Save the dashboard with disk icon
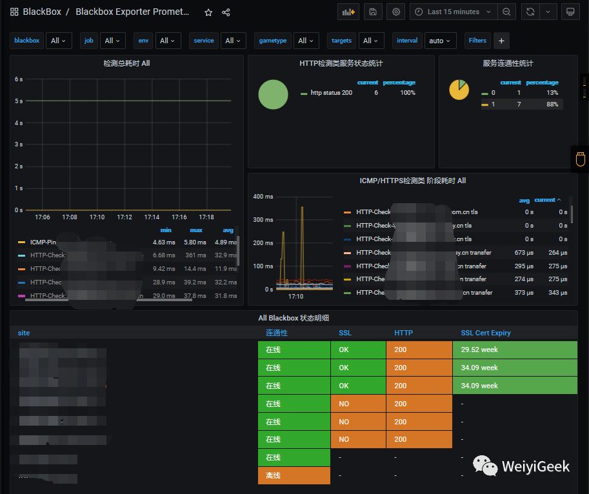 click(373, 12)
